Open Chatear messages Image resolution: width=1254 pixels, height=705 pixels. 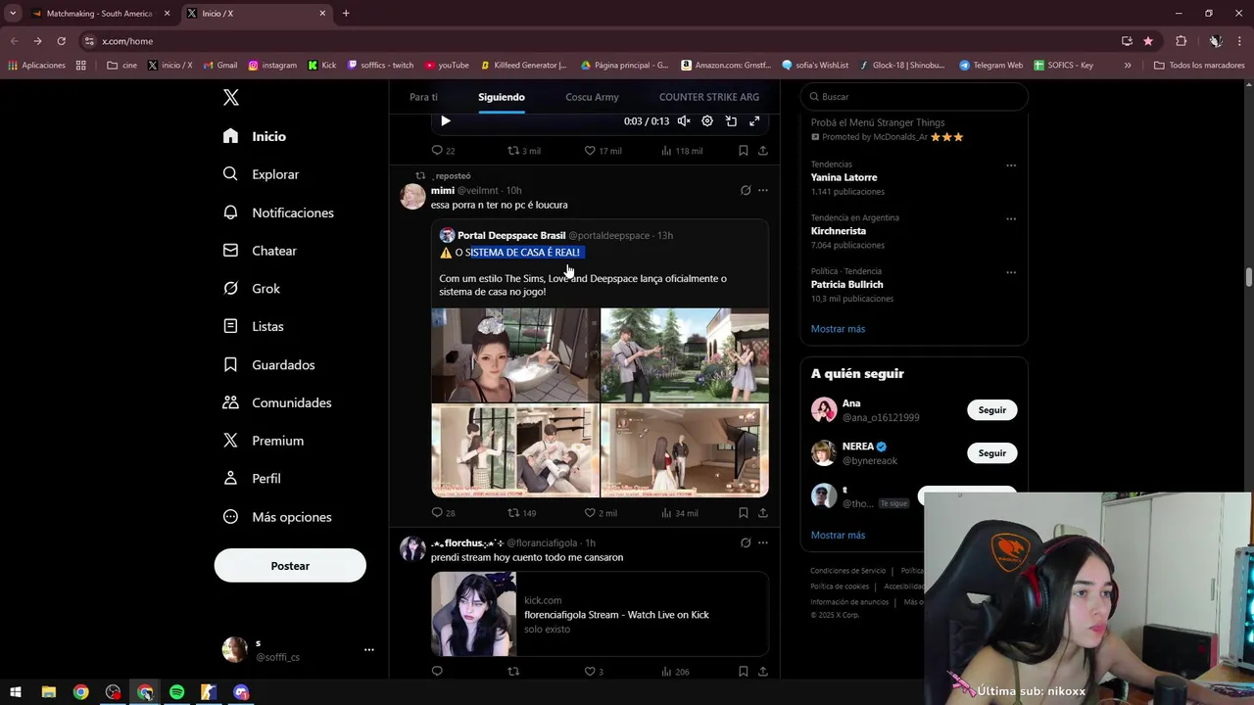[260, 251]
